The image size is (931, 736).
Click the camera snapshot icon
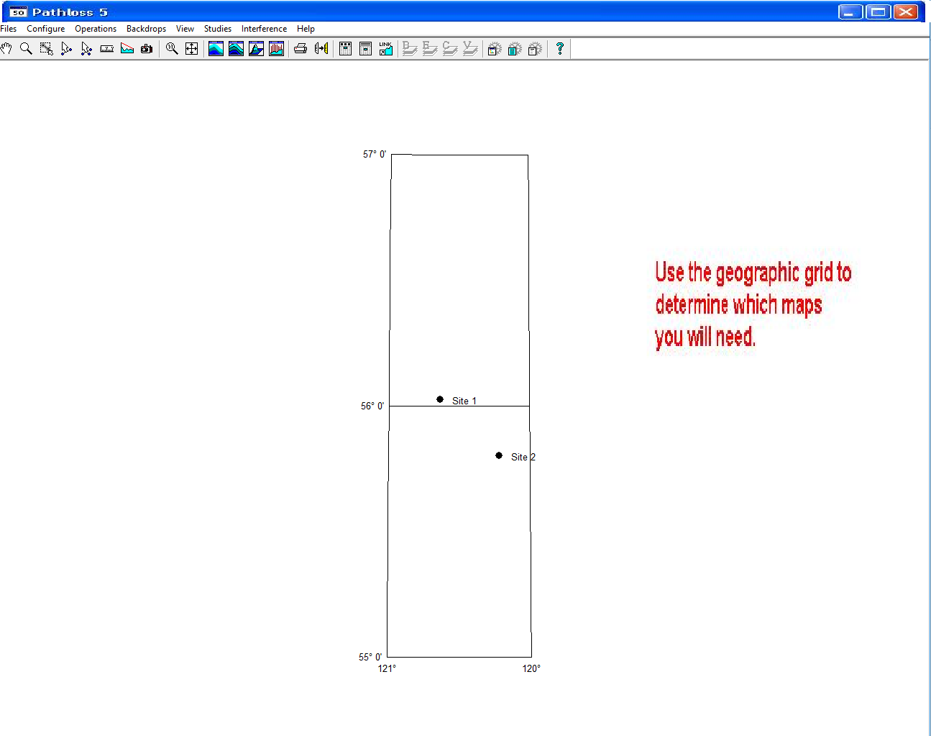147,49
